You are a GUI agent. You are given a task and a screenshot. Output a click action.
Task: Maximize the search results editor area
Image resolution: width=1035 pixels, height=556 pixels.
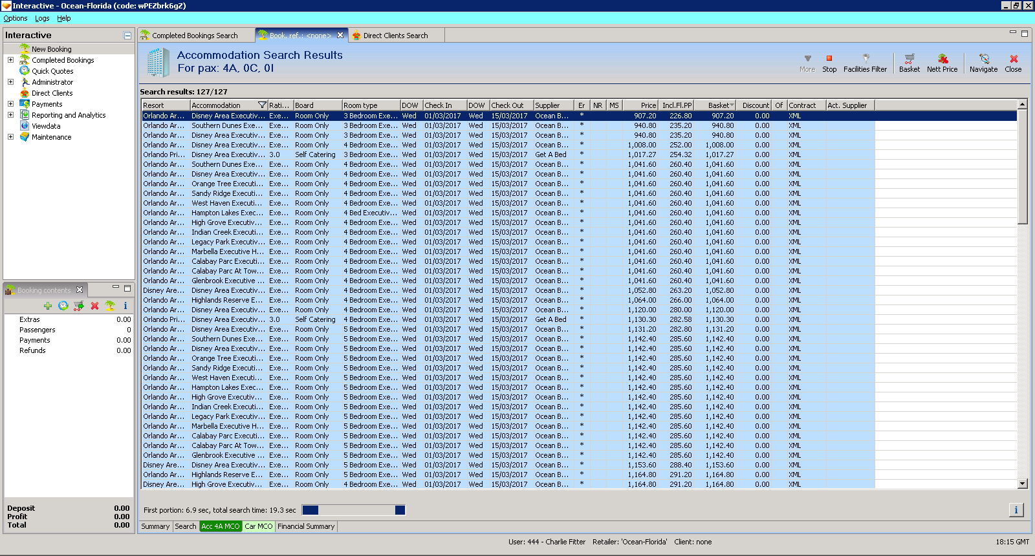[1025, 33]
